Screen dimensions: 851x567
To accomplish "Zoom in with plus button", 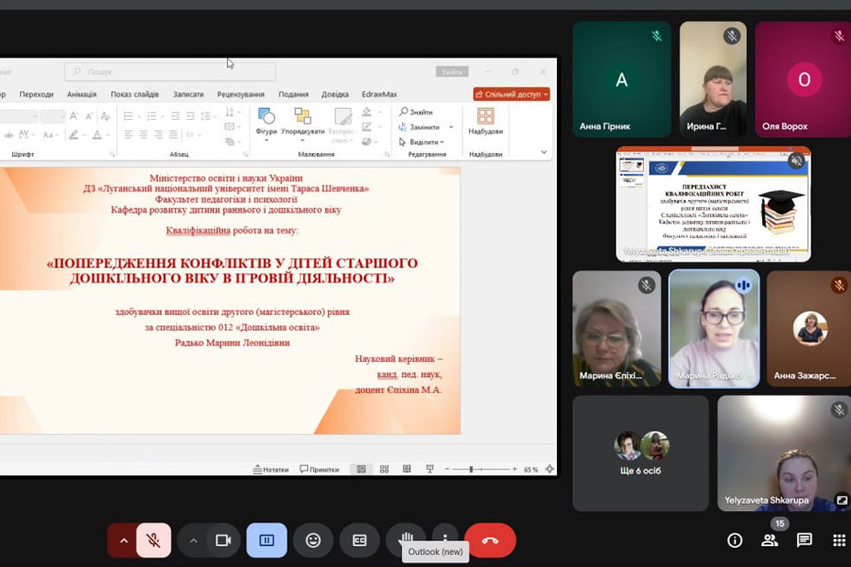I will click(x=514, y=470).
